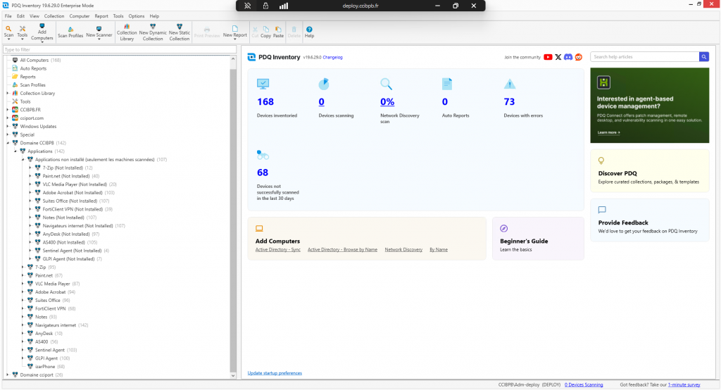Click the New Scanner toolbar icon
This screenshot has height=390, width=721.
(99, 32)
